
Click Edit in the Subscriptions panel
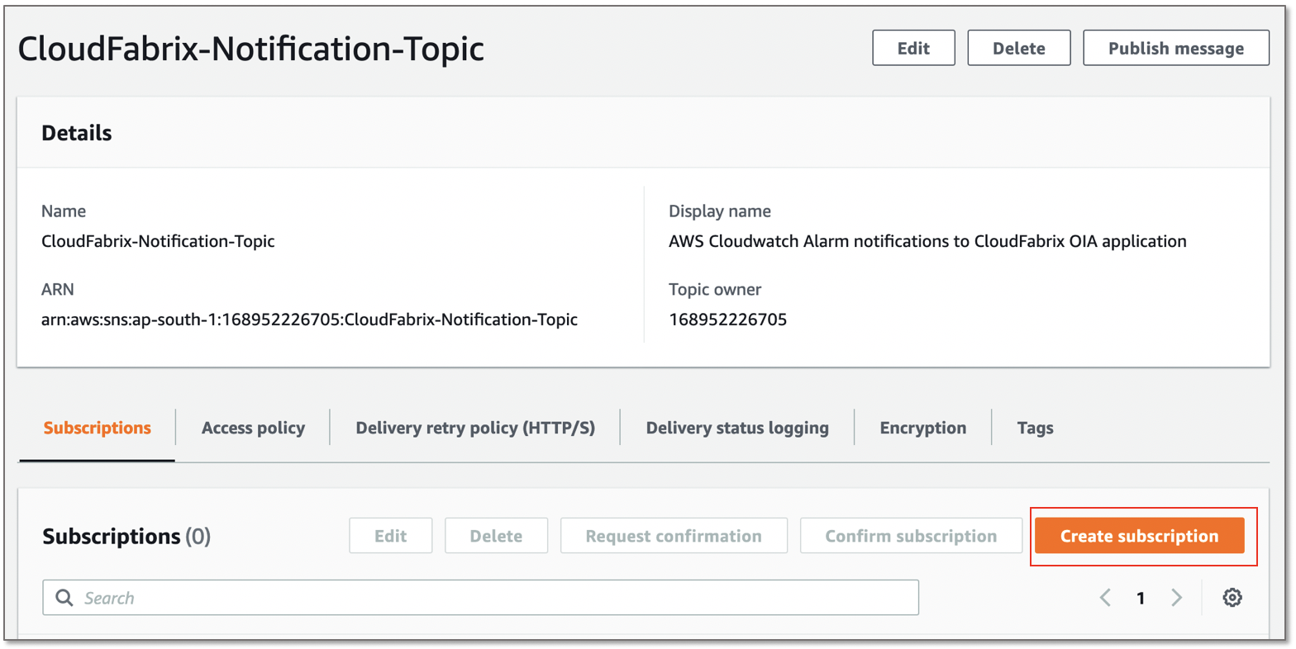[x=390, y=536]
